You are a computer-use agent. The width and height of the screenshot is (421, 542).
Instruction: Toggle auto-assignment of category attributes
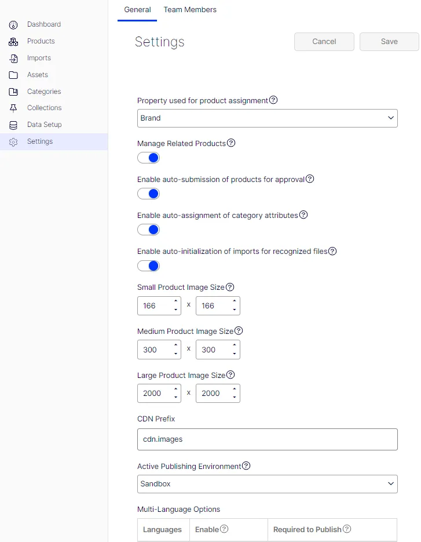tap(148, 230)
